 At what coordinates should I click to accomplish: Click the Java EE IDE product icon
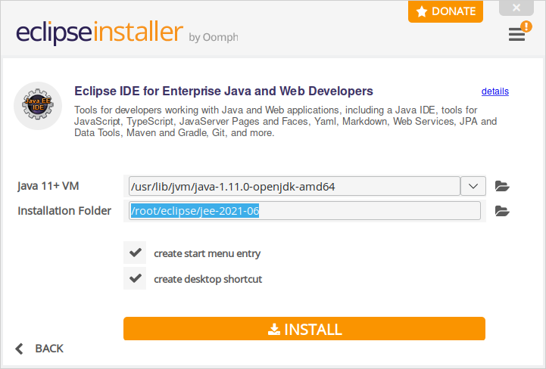[x=38, y=106]
